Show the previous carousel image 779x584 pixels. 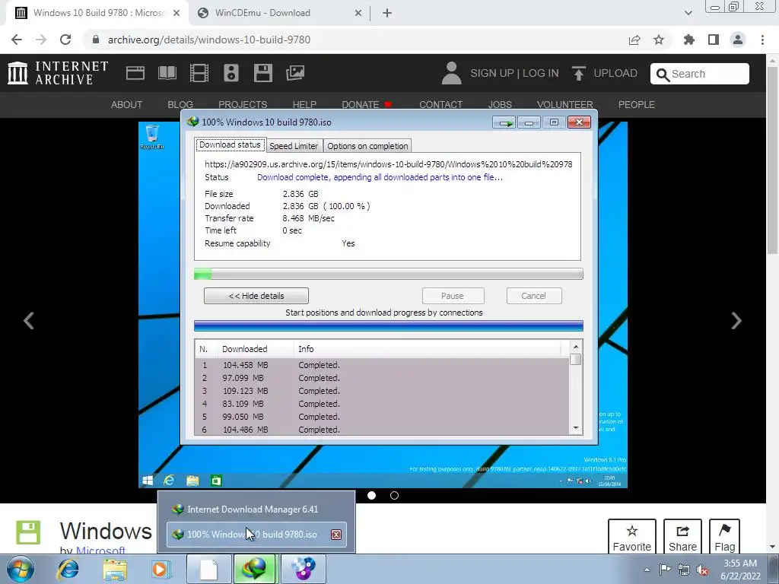(29, 321)
